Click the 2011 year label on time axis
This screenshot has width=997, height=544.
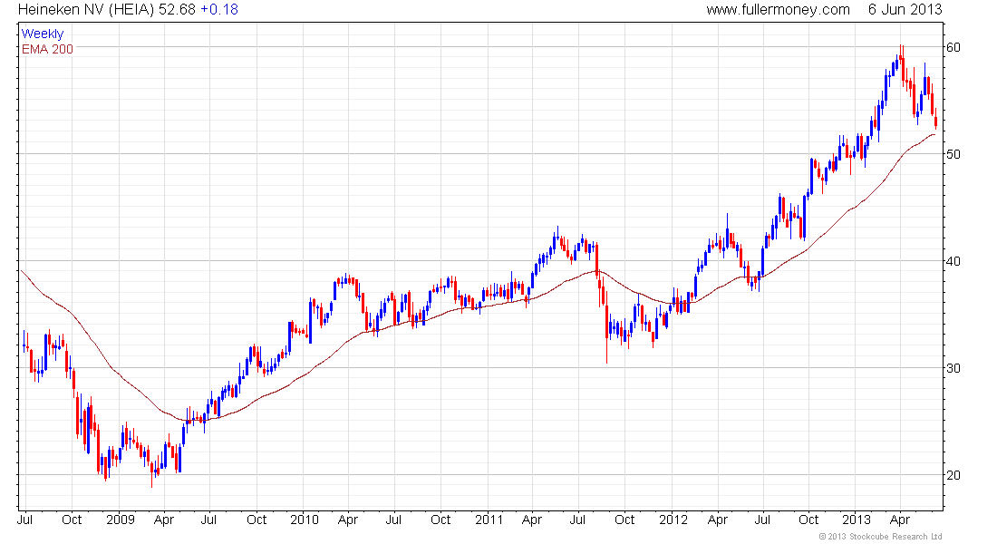coord(489,520)
